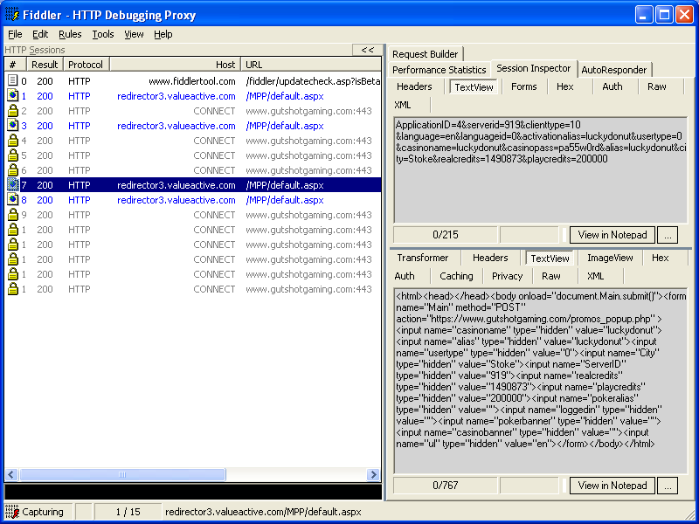Show the request Headers inspector tab
The image size is (699, 524).
coord(414,86)
